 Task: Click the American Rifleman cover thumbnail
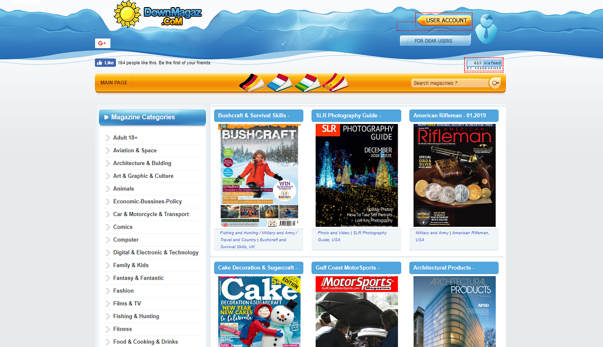(x=455, y=175)
